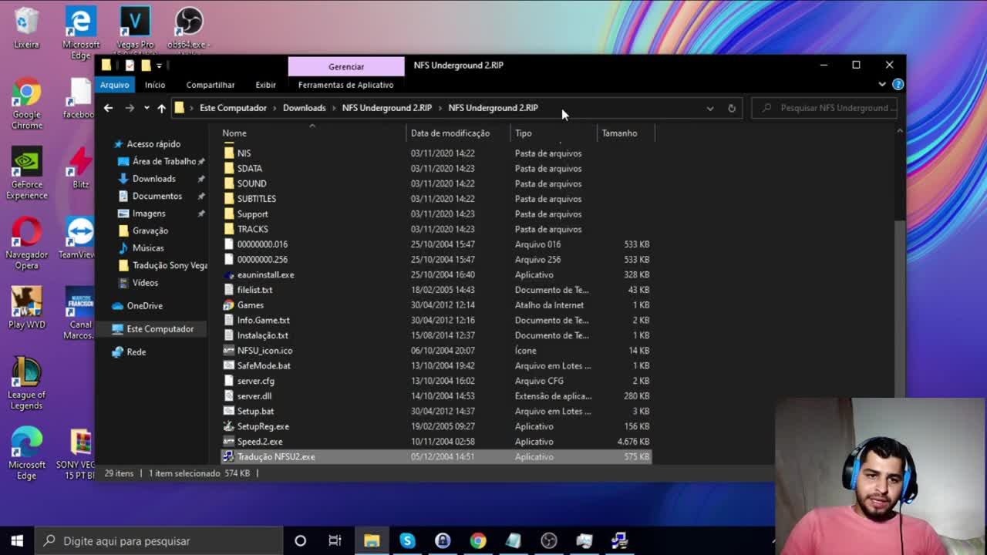Screen dimensions: 987x555
Task: Expand the address bar history dropdown
Action: pyautogui.click(x=710, y=108)
